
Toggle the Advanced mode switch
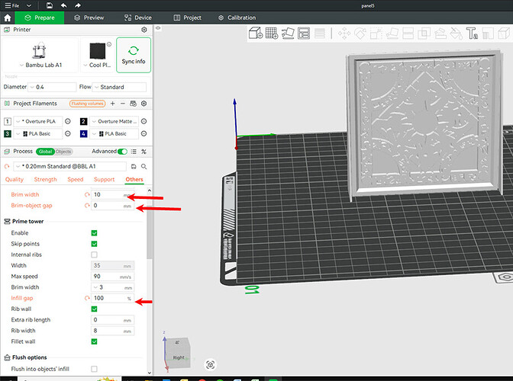pos(122,152)
